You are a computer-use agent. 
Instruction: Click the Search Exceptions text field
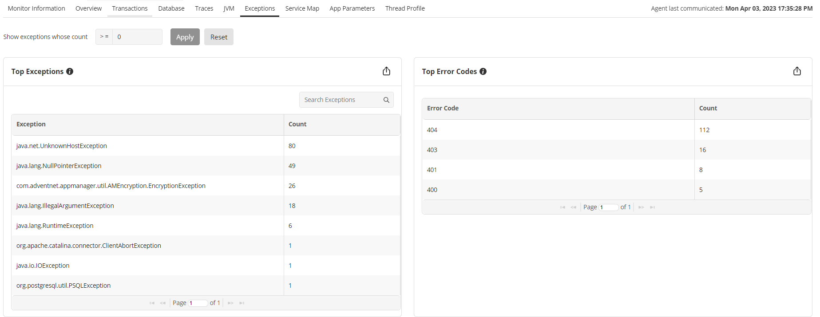340,100
